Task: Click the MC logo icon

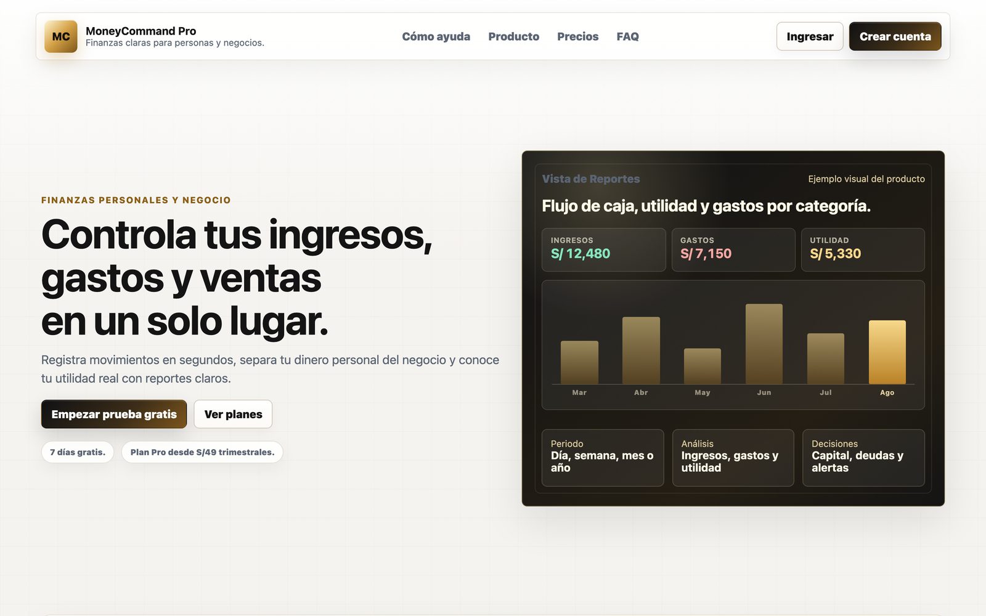Action: tap(61, 36)
